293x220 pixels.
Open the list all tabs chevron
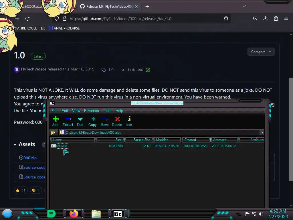tap(244, 6)
